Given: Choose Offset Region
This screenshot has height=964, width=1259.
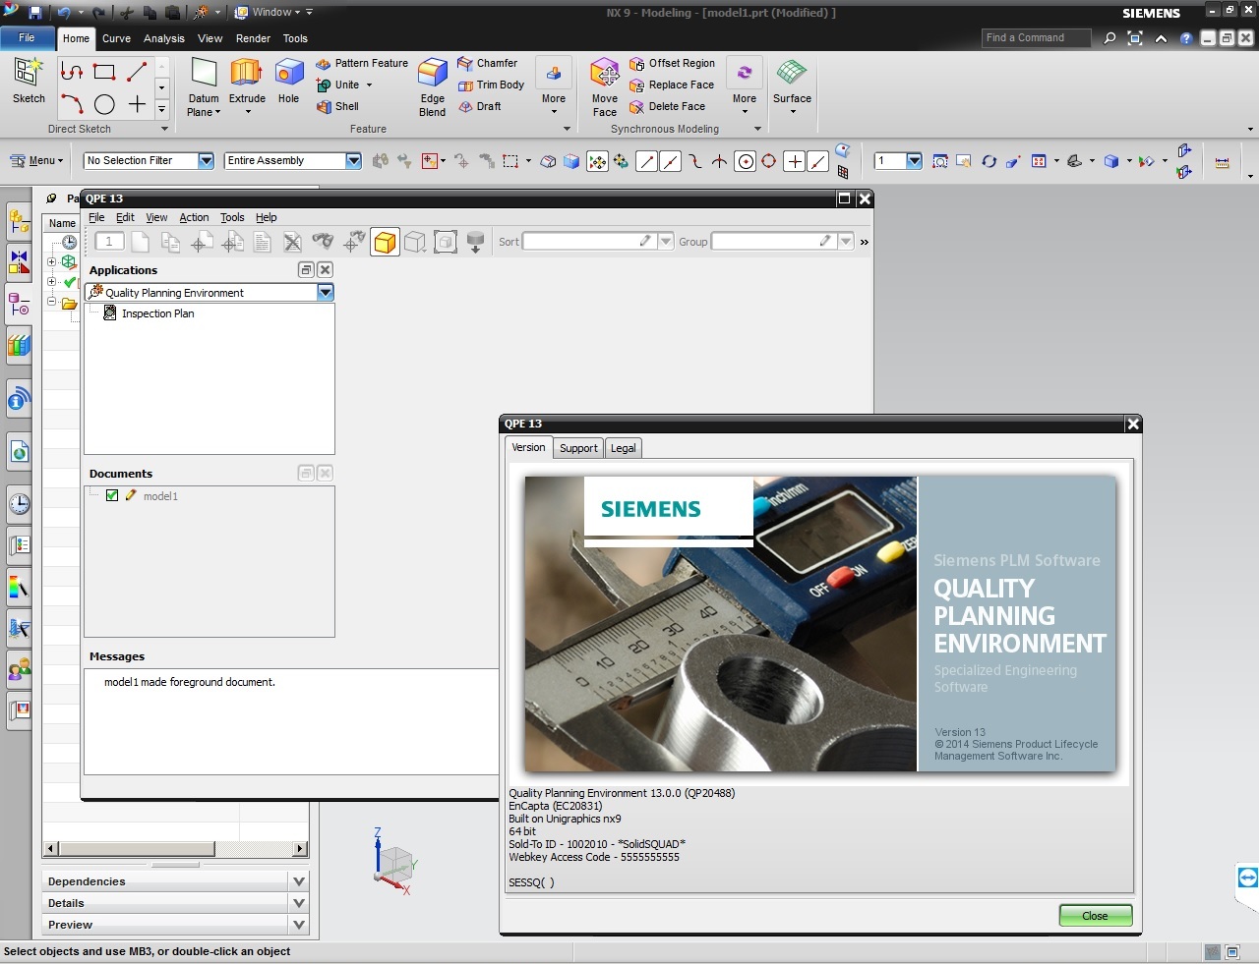Looking at the screenshot, I should [x=673, y=63].
